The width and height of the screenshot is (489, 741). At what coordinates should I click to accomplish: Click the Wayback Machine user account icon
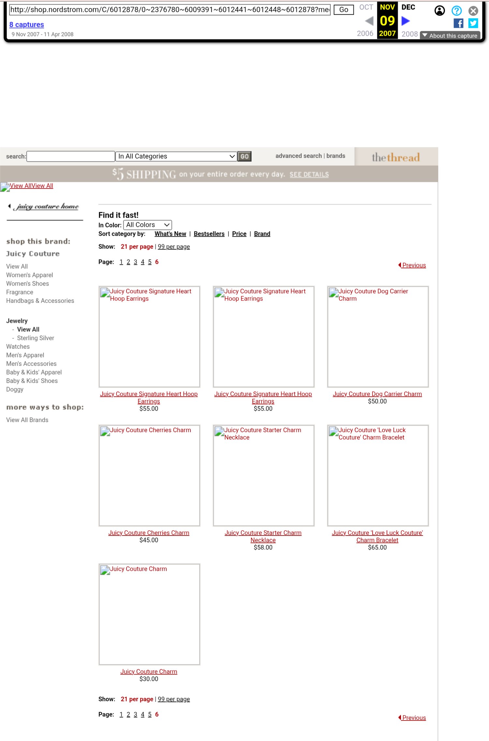pos(439,11)
